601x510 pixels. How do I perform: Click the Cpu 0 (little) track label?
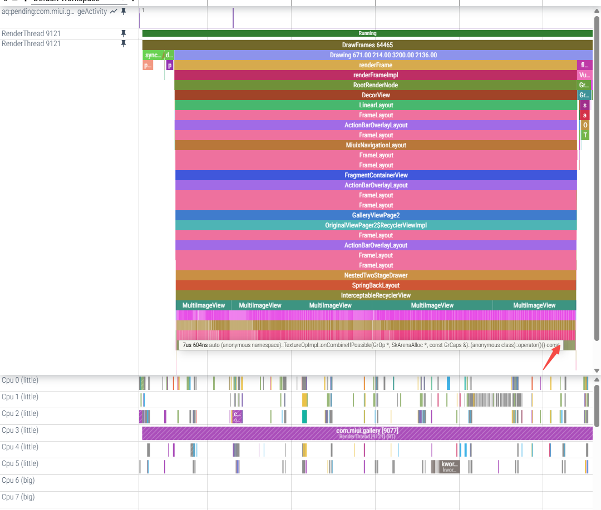pyautogui.click(x=20, y=380)
